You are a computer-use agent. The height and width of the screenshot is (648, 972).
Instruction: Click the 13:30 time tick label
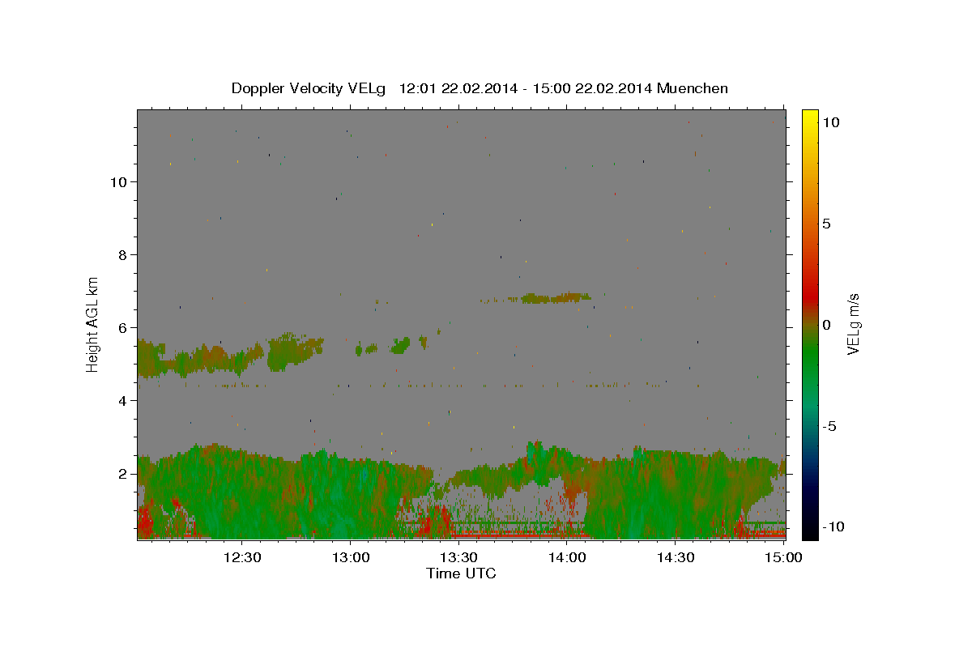(458, 557)
